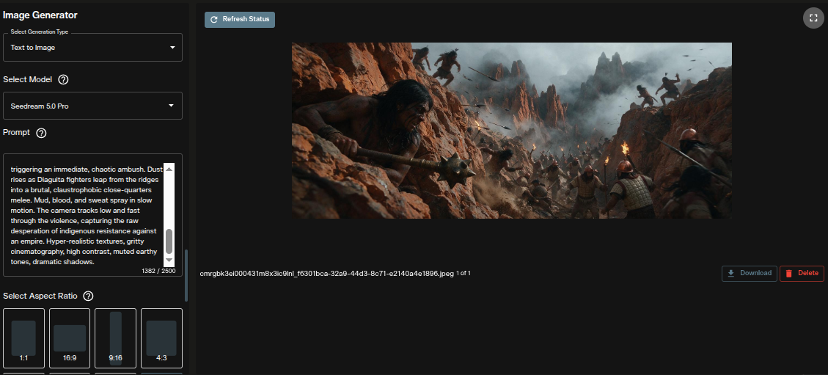Open the Select Generation Type dropdown

[93, 48]
